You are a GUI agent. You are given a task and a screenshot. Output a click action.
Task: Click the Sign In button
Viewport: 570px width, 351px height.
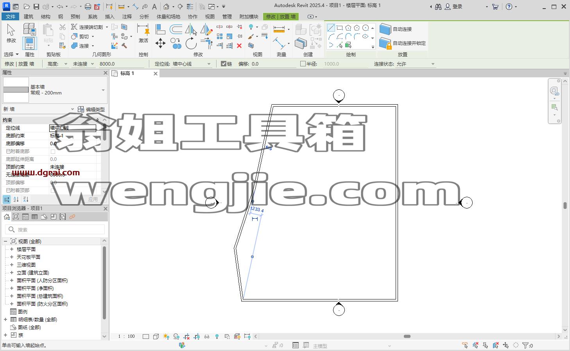[x=453, y=7]
